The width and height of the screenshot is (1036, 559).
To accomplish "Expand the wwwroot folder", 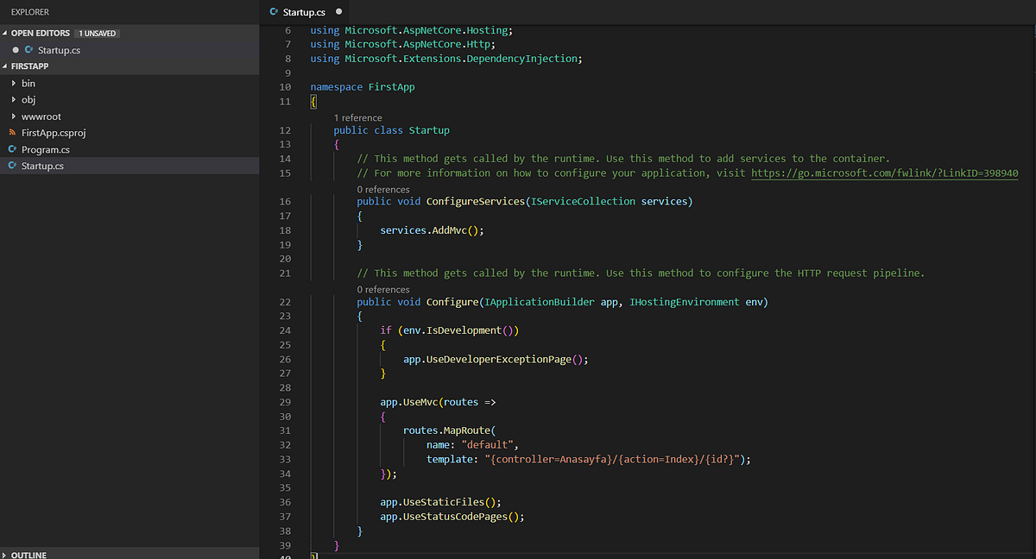I will 12,116.
